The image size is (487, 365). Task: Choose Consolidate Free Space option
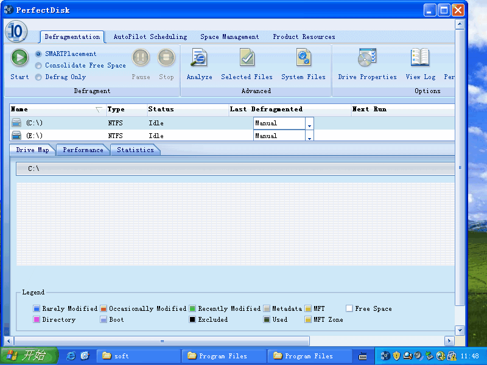click(39, 66)
